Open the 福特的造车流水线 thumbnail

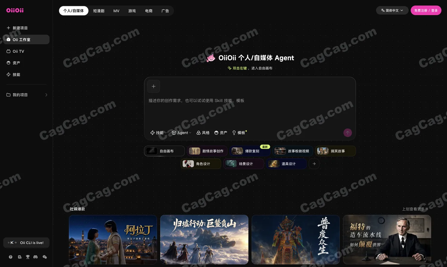coord(387,240)
